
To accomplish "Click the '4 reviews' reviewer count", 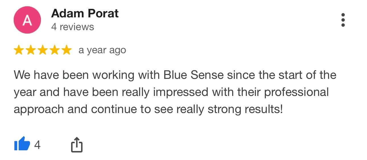I will coord(73,27).
